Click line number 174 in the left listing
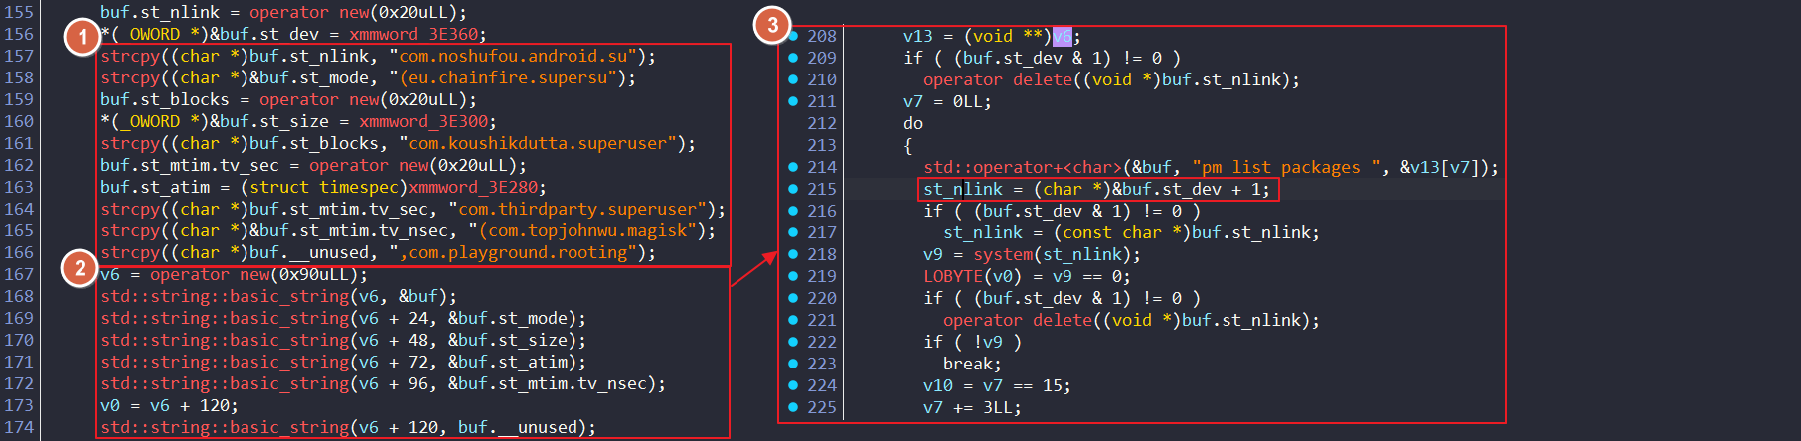This screenshot has height=441, width=1801. (x=19, y=427)
